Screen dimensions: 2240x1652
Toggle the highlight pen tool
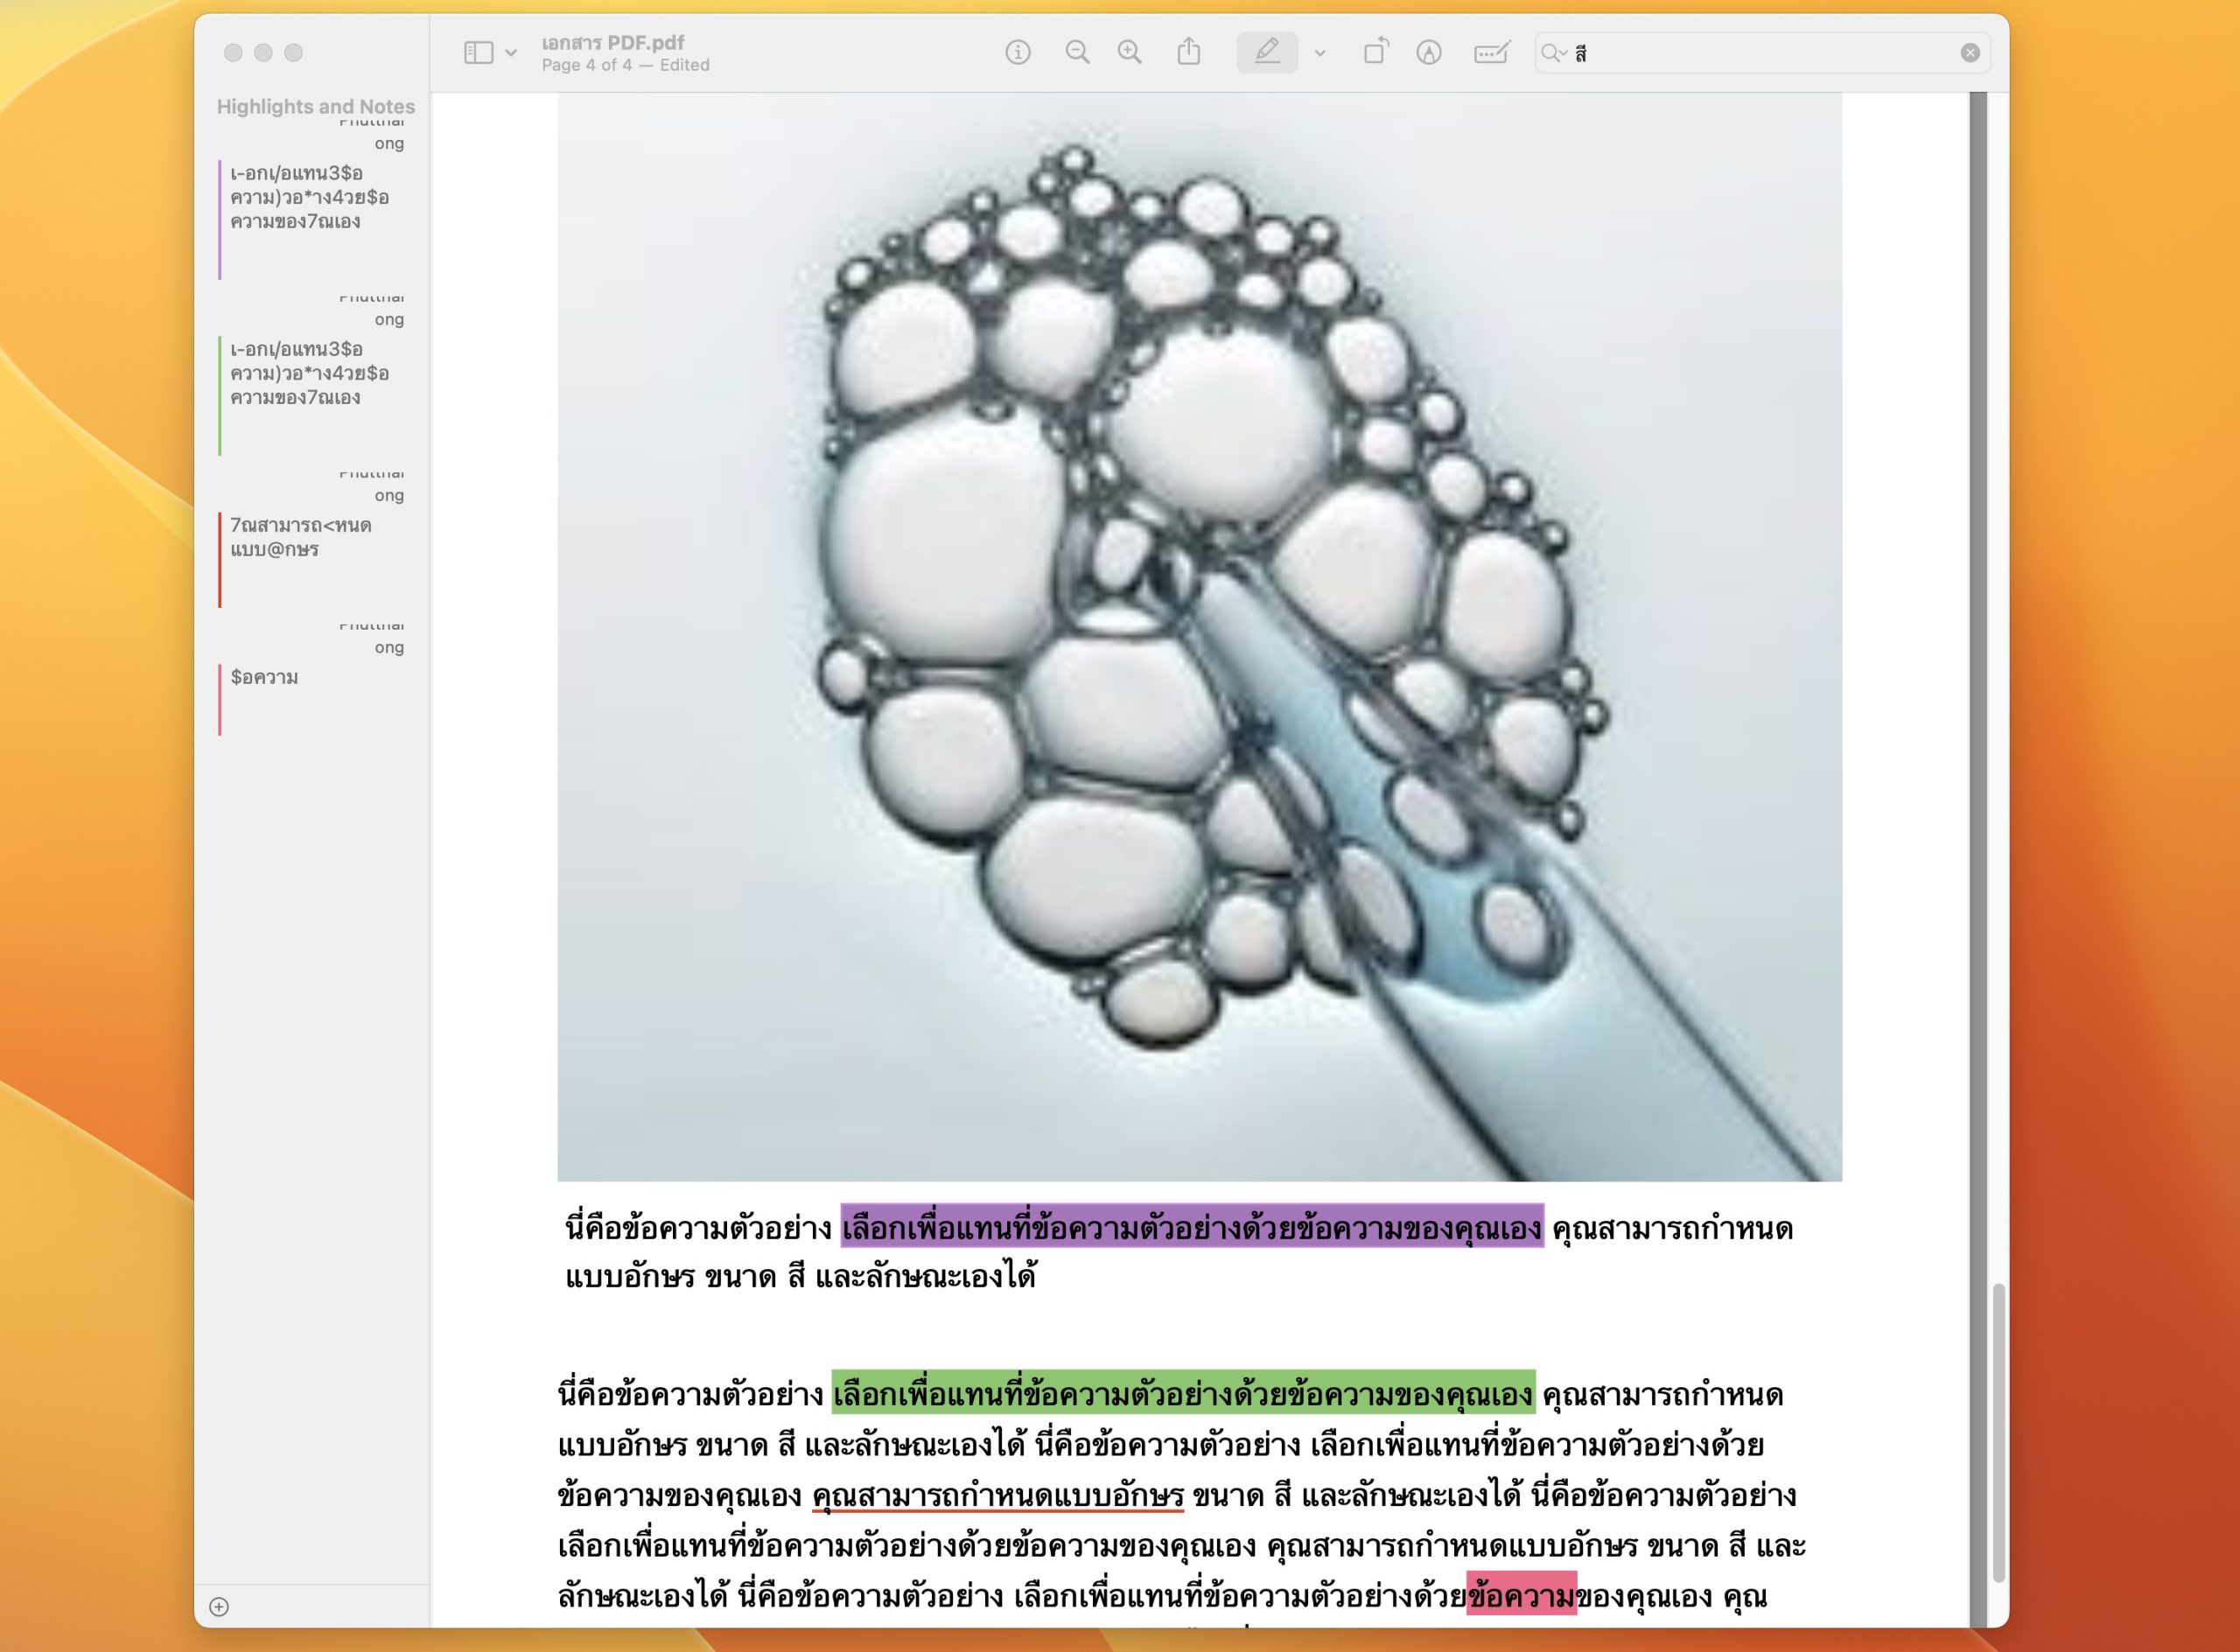[1267, 52]
